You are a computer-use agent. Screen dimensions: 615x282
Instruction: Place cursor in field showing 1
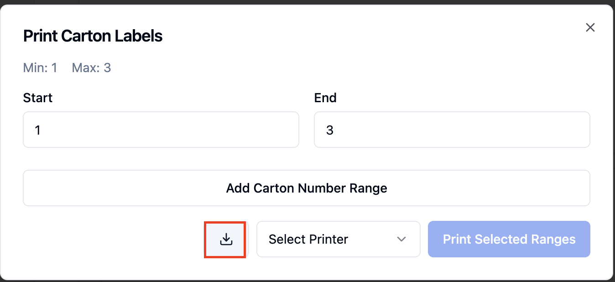tap(161, 130)
